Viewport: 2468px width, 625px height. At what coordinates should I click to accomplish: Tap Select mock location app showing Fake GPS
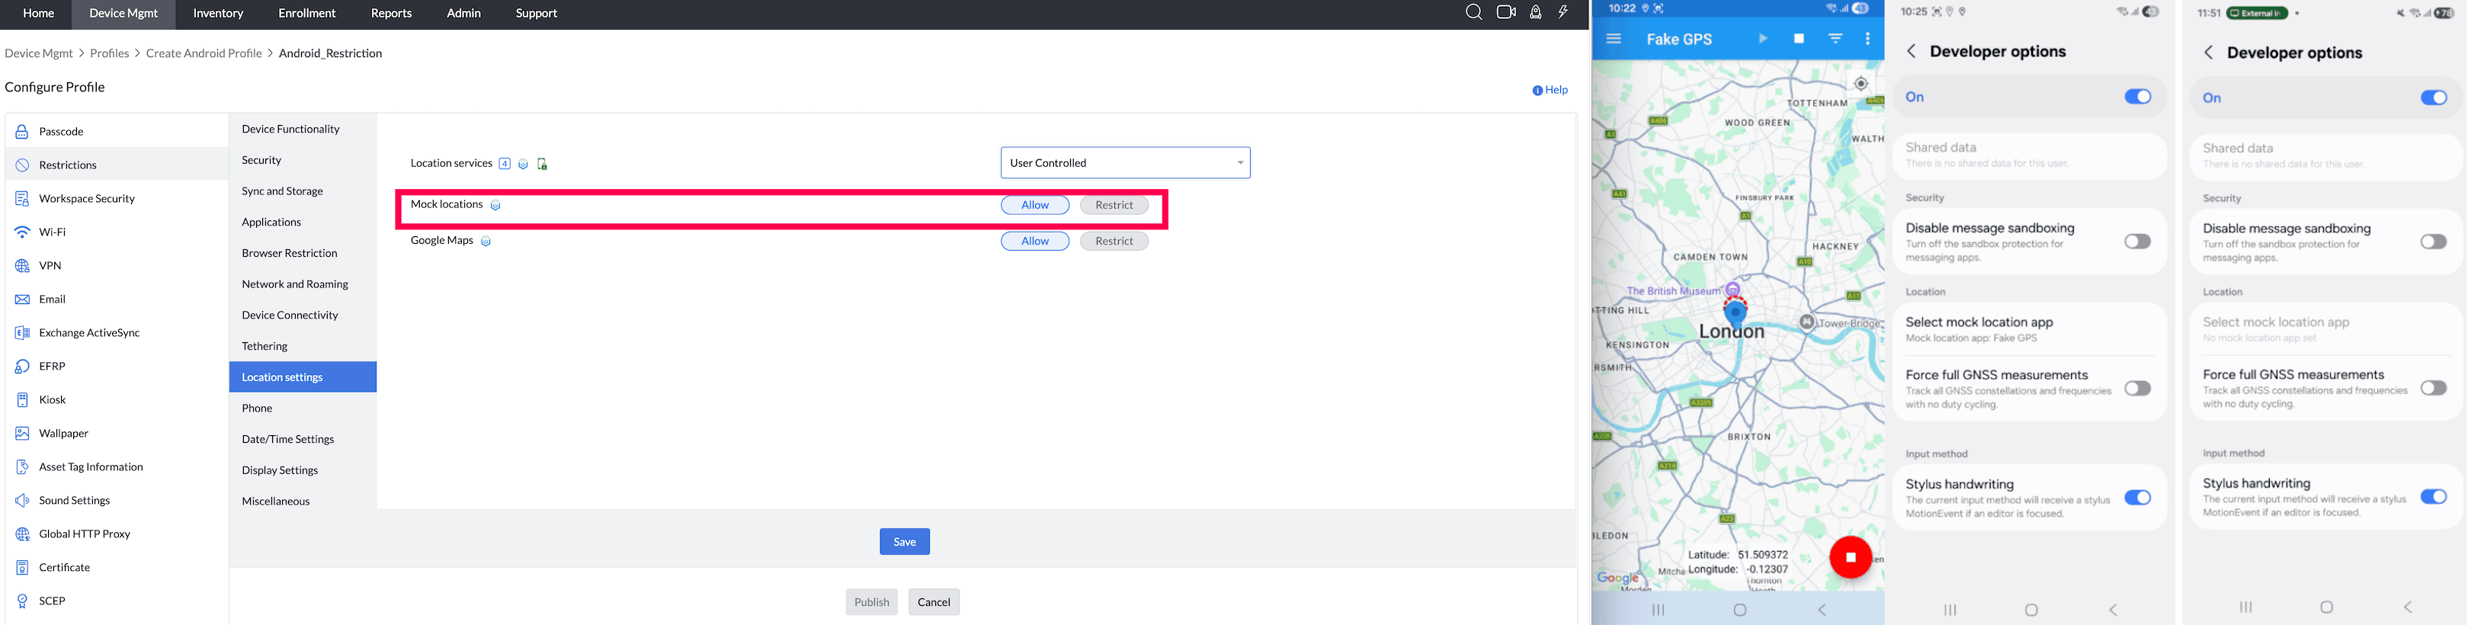2029,330
